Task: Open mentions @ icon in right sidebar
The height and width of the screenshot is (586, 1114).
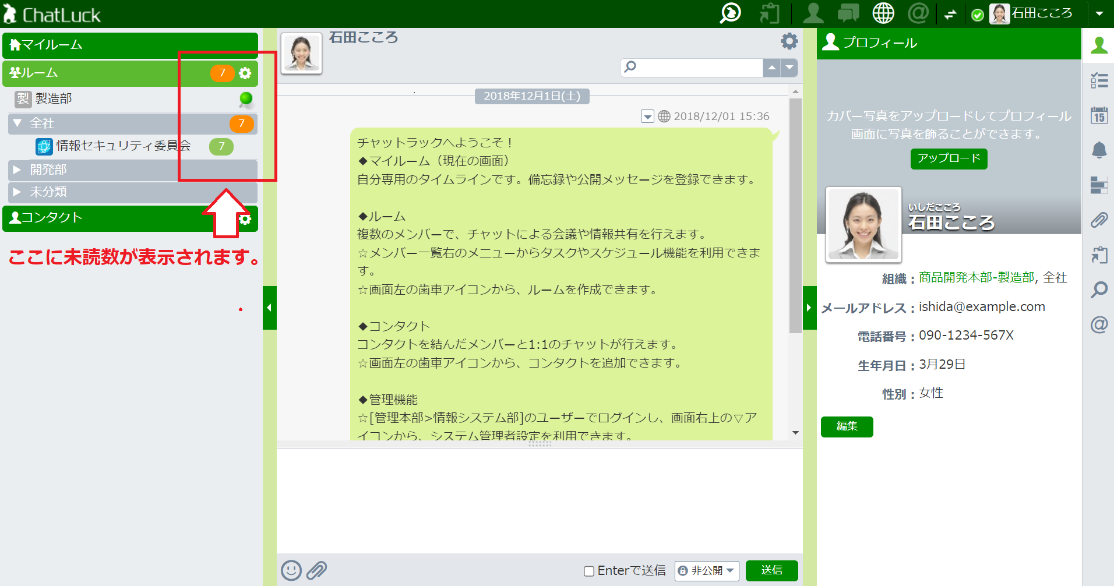Action: (x=1099, y=324)
